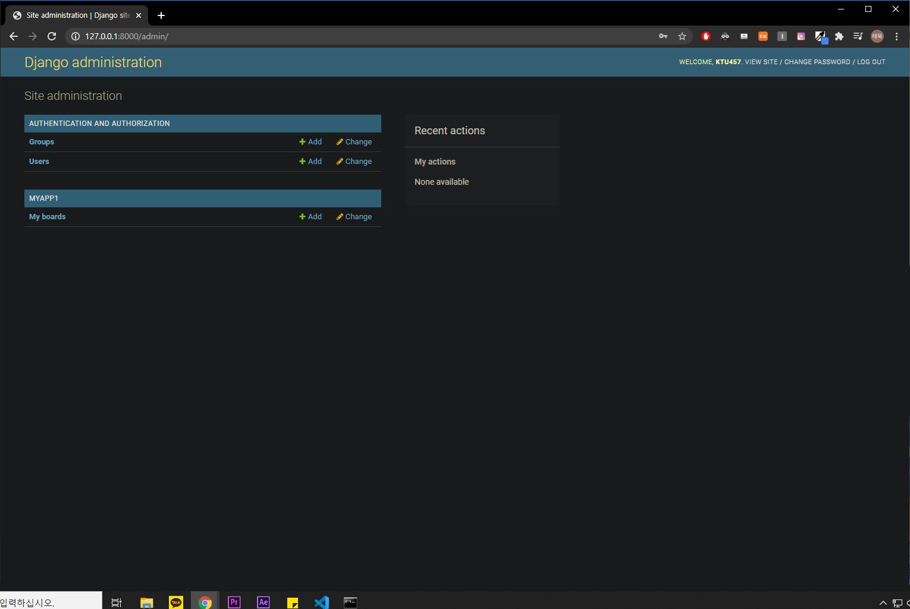
Task: Launch After Effects from taskbar
Action: [263, 602]
